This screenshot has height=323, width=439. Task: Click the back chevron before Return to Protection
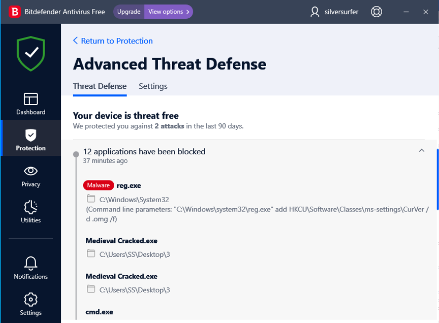75,40
